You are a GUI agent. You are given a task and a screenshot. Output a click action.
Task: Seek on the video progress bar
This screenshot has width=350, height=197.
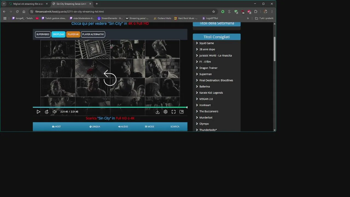click(x=110, y=107)
